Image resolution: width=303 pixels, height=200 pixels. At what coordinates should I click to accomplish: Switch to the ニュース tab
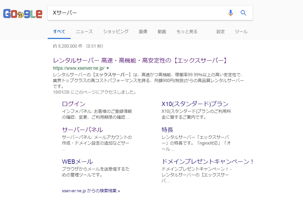(x=84, y=31)
